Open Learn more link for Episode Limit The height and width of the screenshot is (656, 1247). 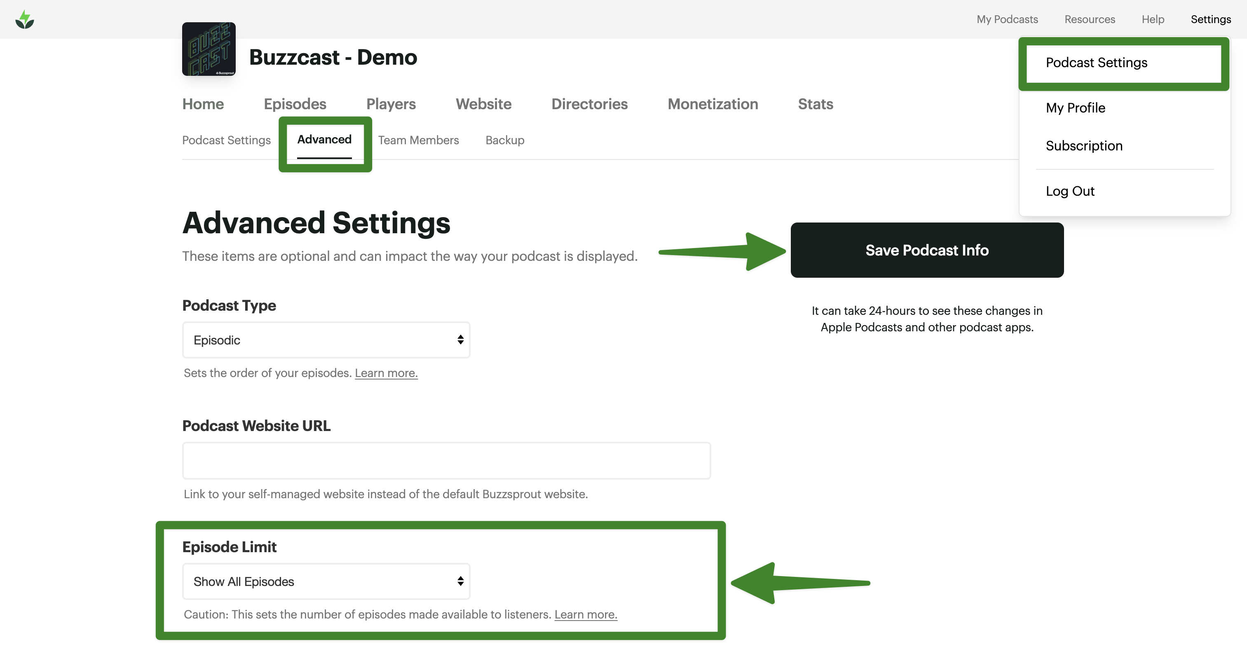pyautogui.click(x=585, y=614)
